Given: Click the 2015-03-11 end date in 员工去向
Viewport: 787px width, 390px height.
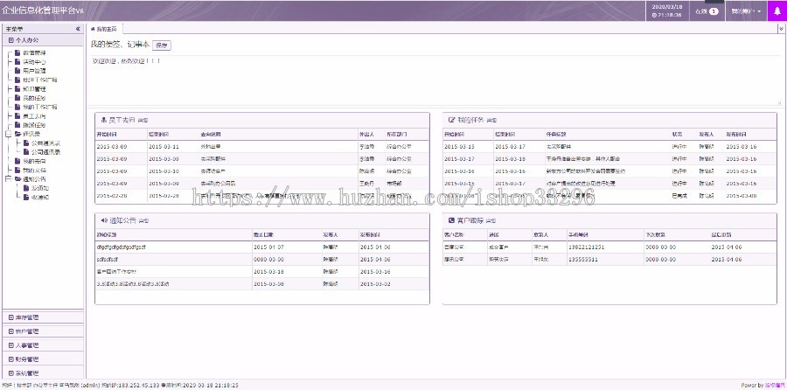Looking at the screenshot, I should pyautogui.click(x=164, y=147).
